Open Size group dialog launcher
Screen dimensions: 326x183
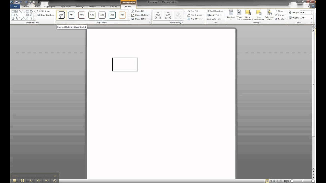312,23
